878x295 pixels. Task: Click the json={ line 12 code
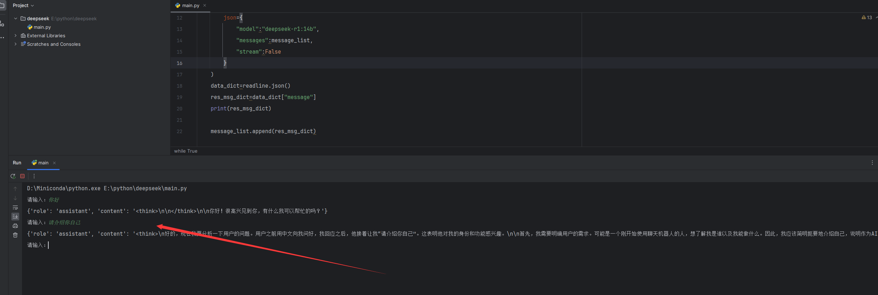(233, 18)
